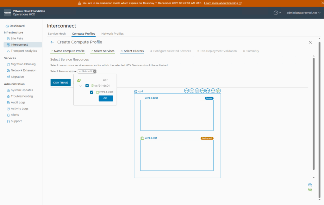Go back to the Select Services step
Viewport: 324px width, 205px height.
pos(104,51)
